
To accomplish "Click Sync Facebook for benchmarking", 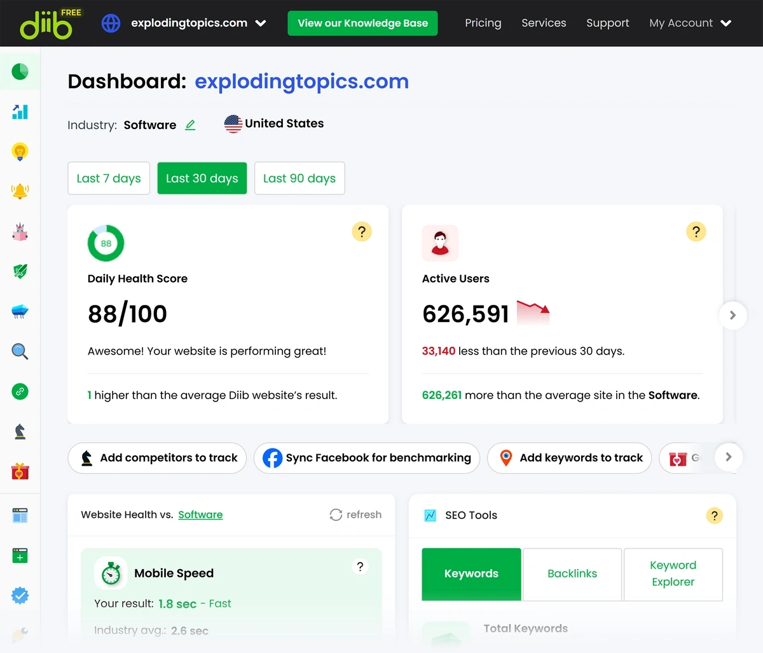I will click(x=367, y=457).
